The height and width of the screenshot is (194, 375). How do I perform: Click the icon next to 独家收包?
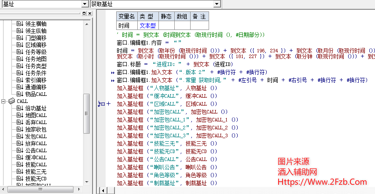tap(19, 129)
